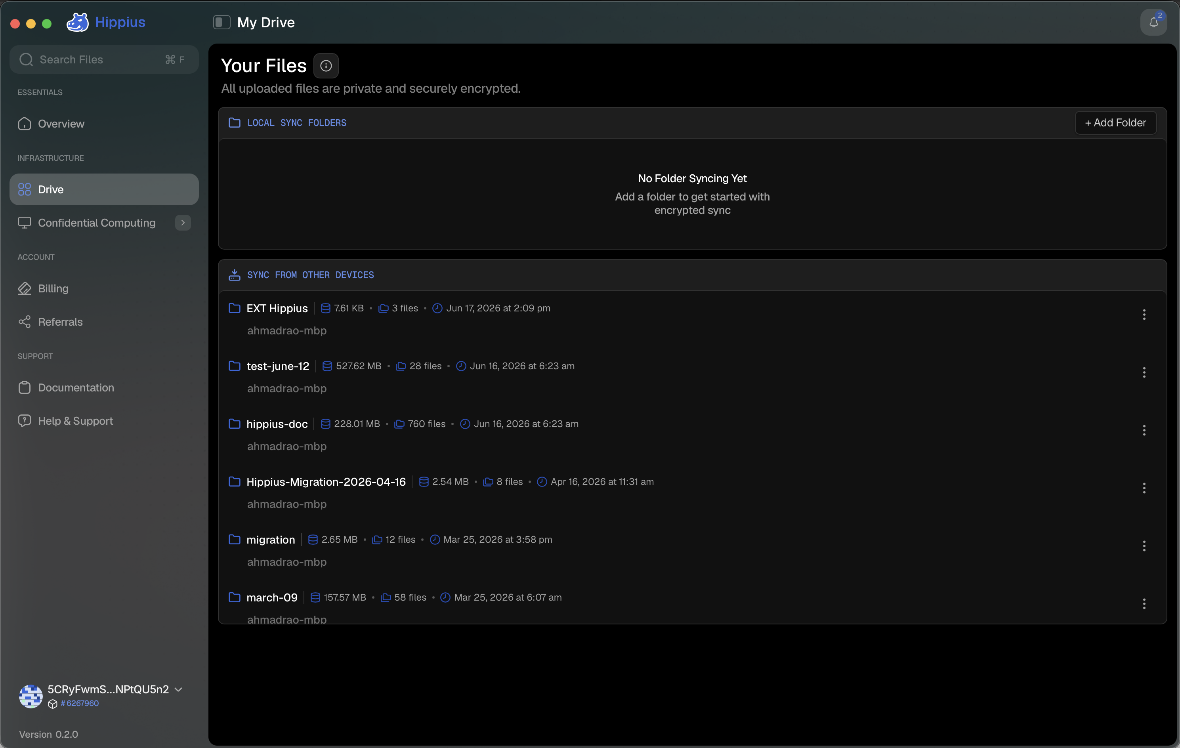The height and width of the screenshot is (748, 1180).
Task: Click the Sync From Other Devices icon
Action: pos(234,275)
